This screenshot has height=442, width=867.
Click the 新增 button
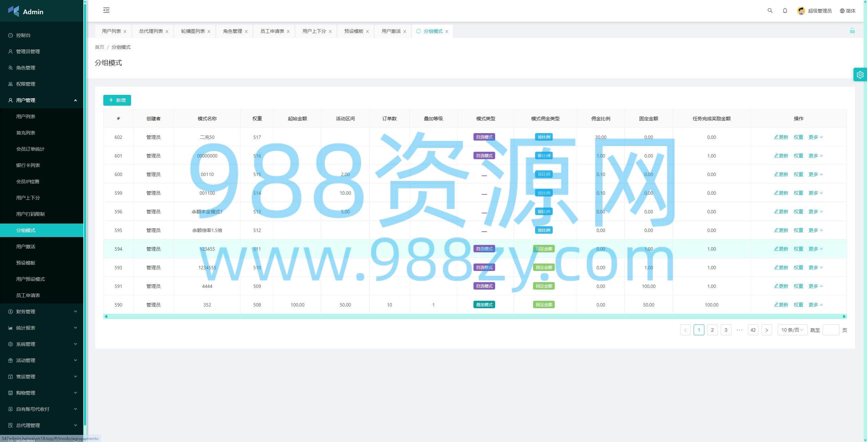coord(117,100)
